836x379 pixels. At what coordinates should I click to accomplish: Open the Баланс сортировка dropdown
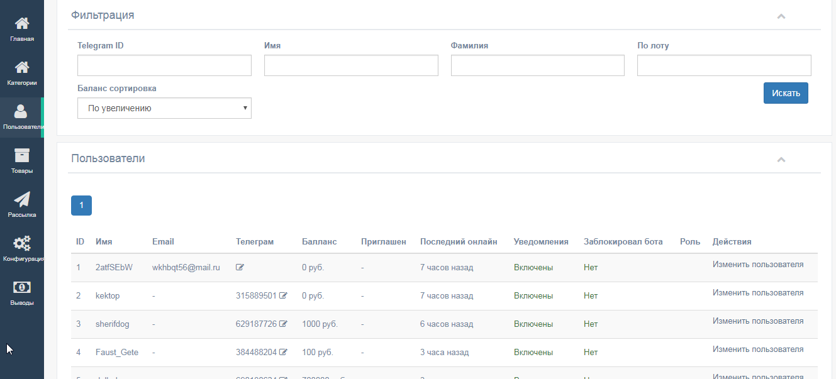(x=164, y=108)
